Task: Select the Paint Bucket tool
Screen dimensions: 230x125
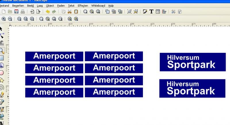Action: (x=2, y=117)
